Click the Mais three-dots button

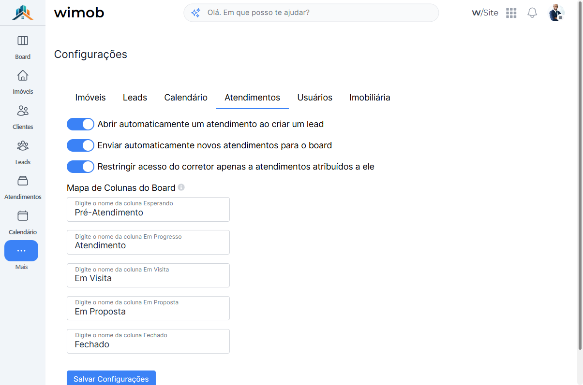[x=21, y=251]
